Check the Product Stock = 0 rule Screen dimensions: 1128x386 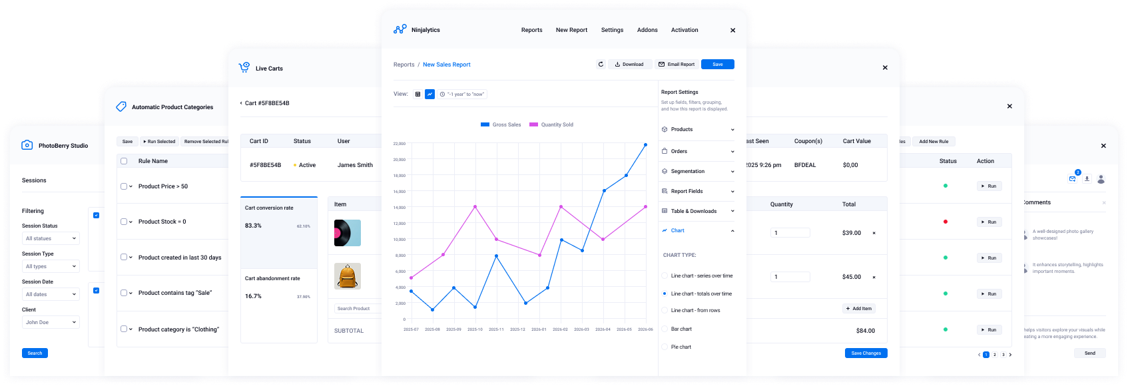pos(123,222)
